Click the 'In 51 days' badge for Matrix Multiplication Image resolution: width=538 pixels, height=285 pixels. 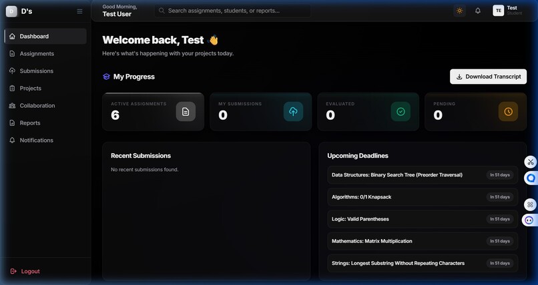(499, 241)
